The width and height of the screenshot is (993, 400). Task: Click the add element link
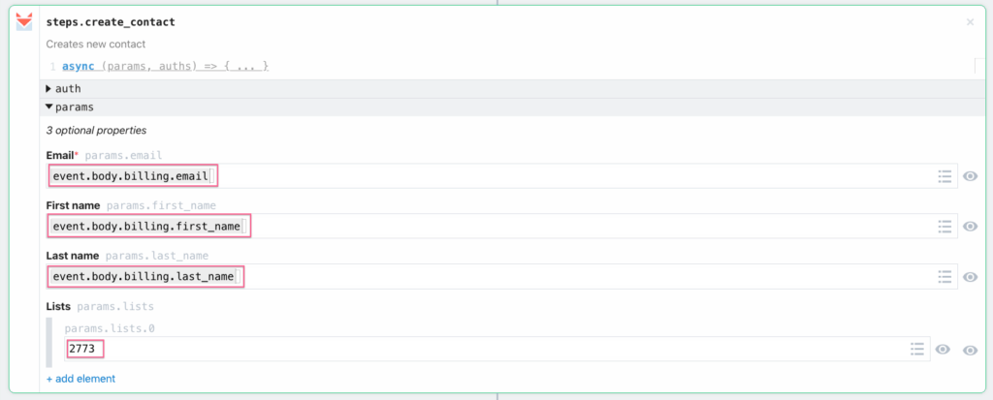(80, 379)
